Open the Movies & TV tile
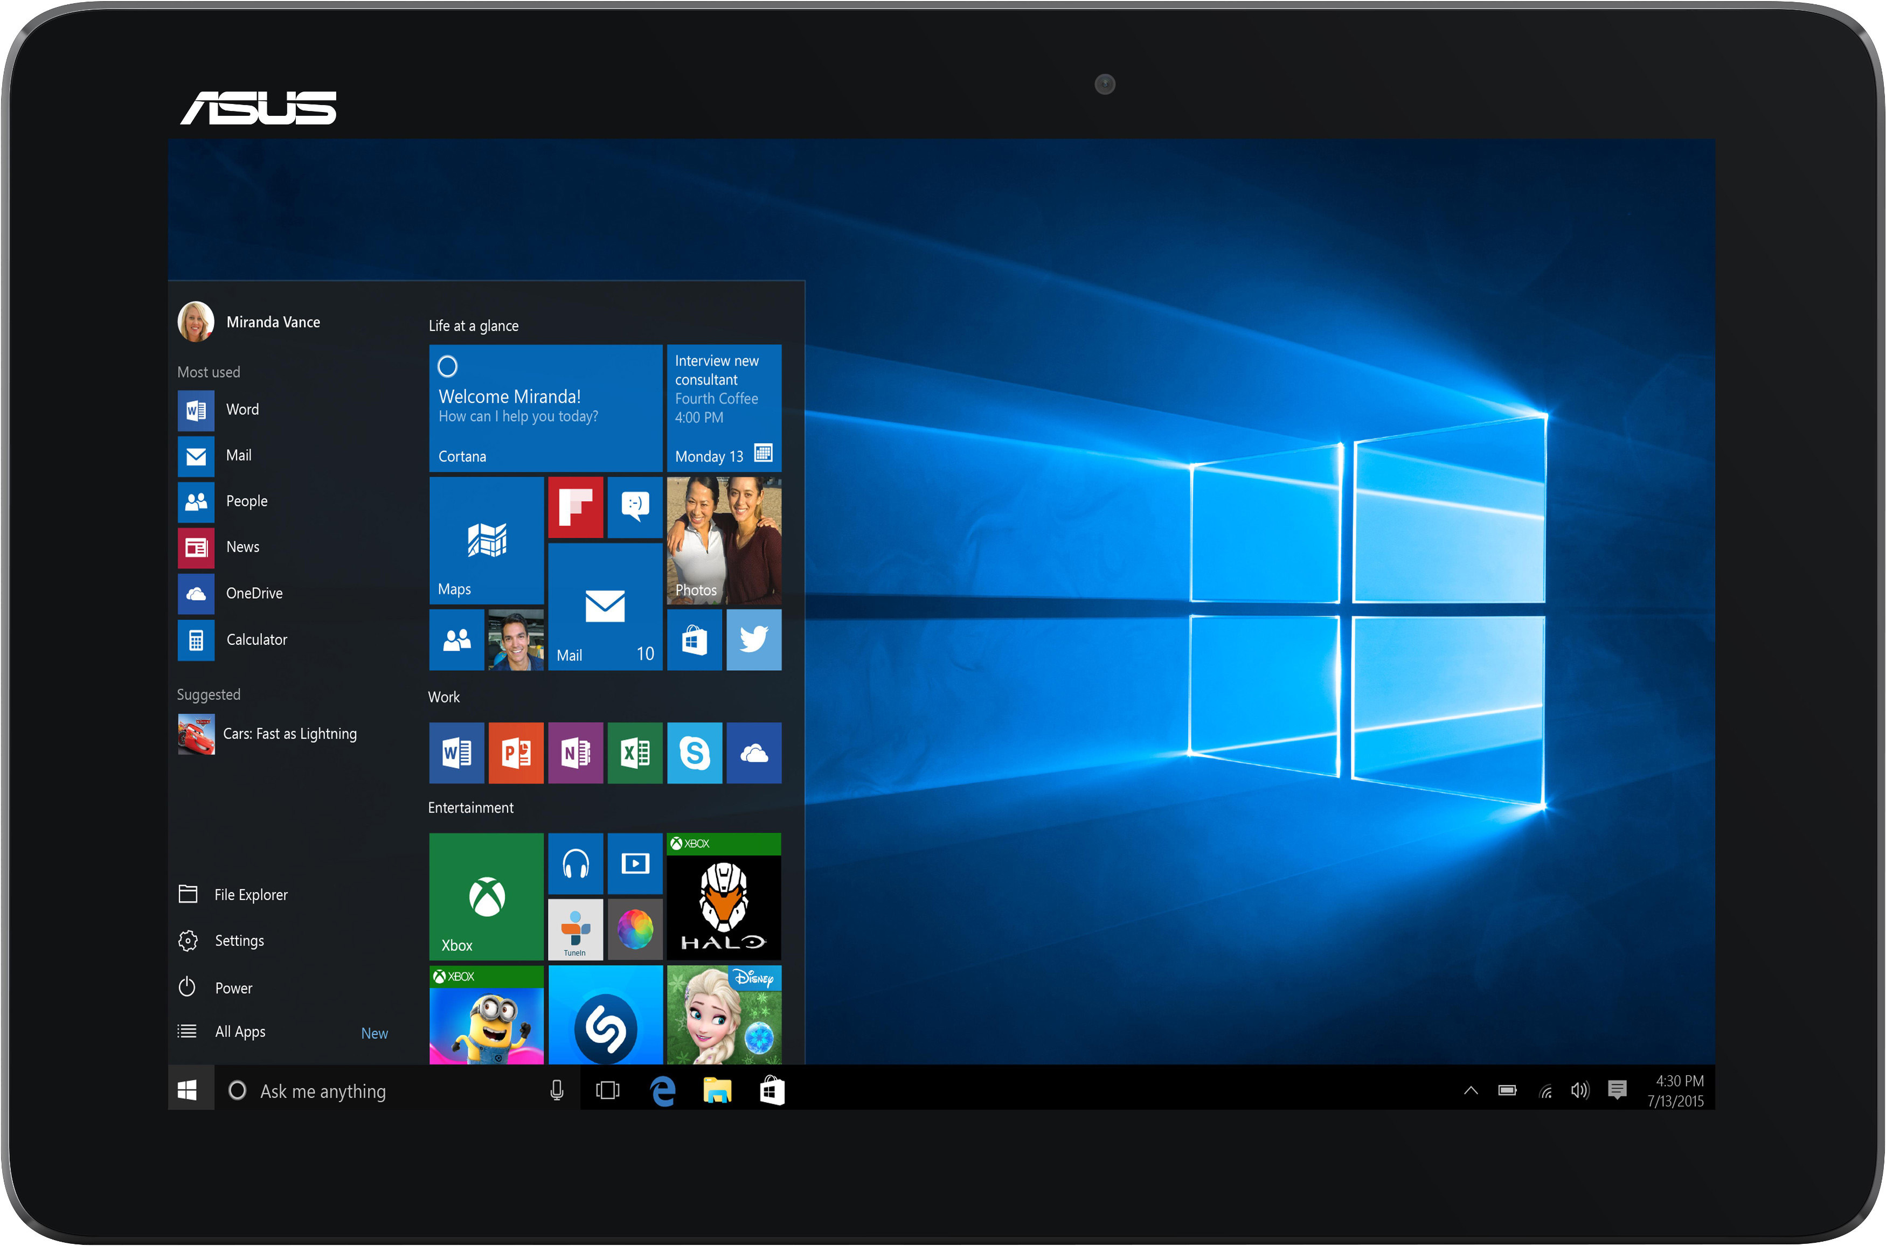Image resolution: width=1886 pixels, height=1246 pixels. tap(635, 863)
